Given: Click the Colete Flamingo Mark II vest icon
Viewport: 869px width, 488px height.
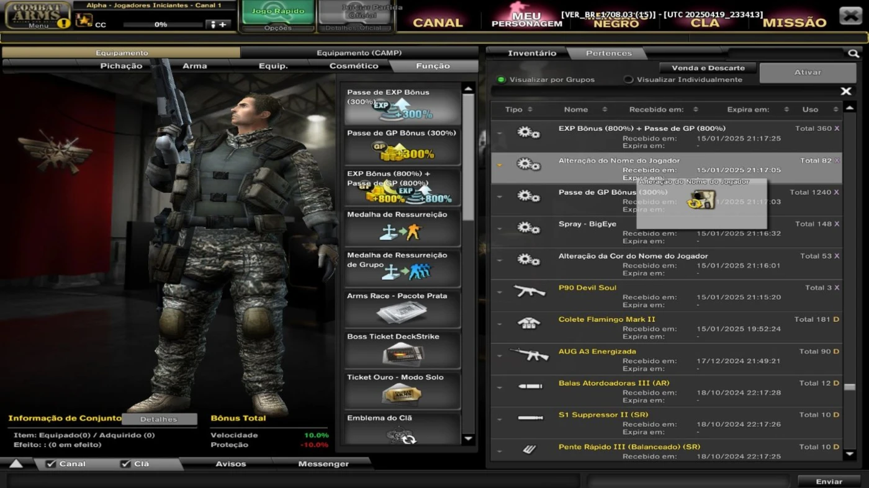Looking at the screenshot, I should tap(529, 323).
